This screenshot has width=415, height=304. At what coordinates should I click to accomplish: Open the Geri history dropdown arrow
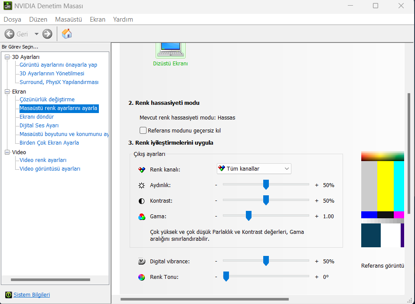[36, 34]
